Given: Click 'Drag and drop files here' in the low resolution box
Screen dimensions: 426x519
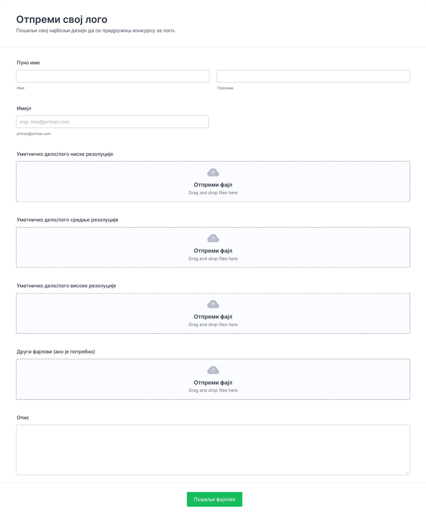Looking at the screenshot, I should click(x=213, y=193).
